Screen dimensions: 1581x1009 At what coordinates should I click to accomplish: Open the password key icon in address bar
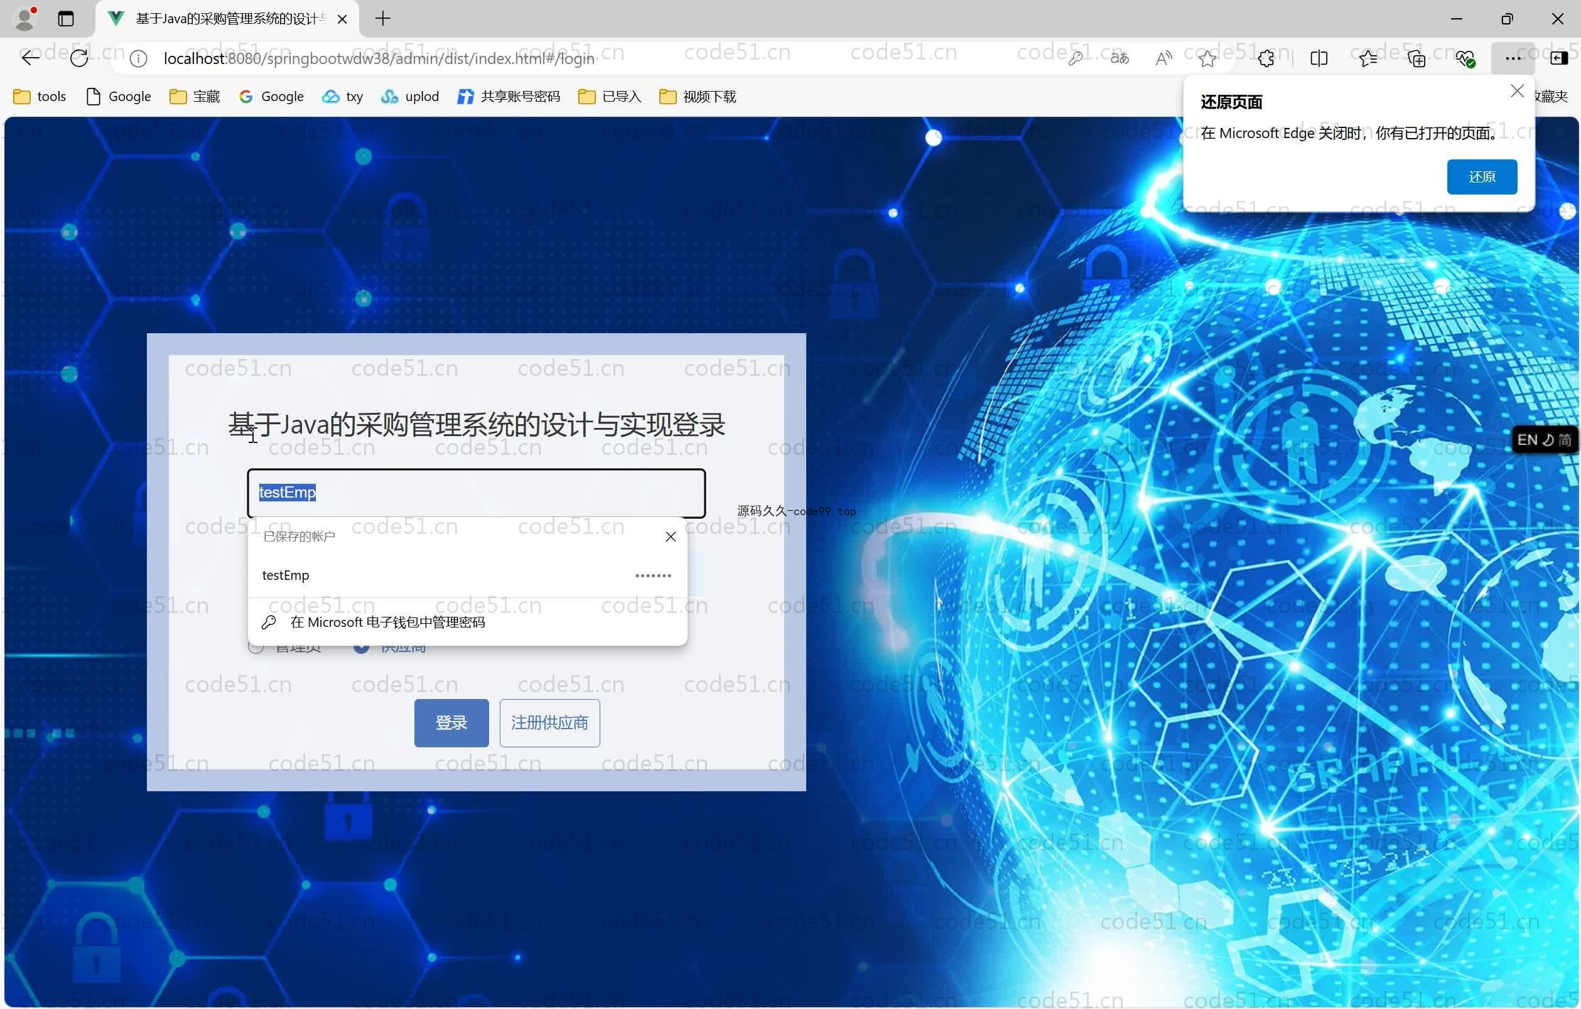click(x=1076, y=59)
